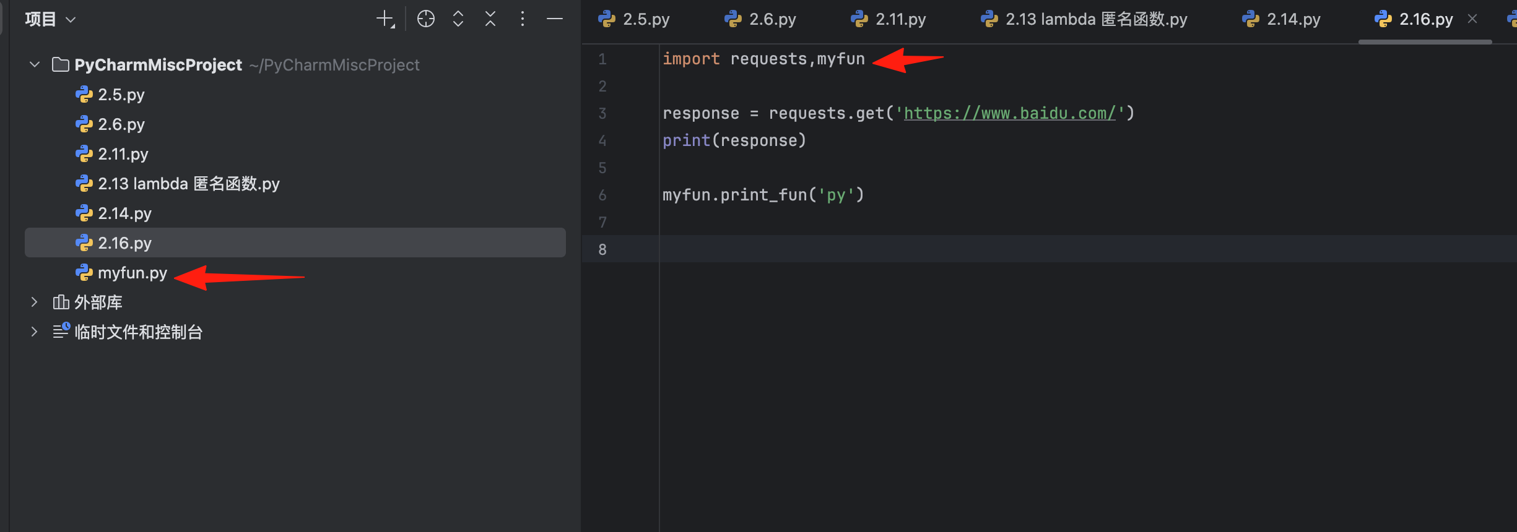Click the scratches and consoles (临时文件和控制台) icon
Screen dimensions: 1517x532
click(61, 332)
